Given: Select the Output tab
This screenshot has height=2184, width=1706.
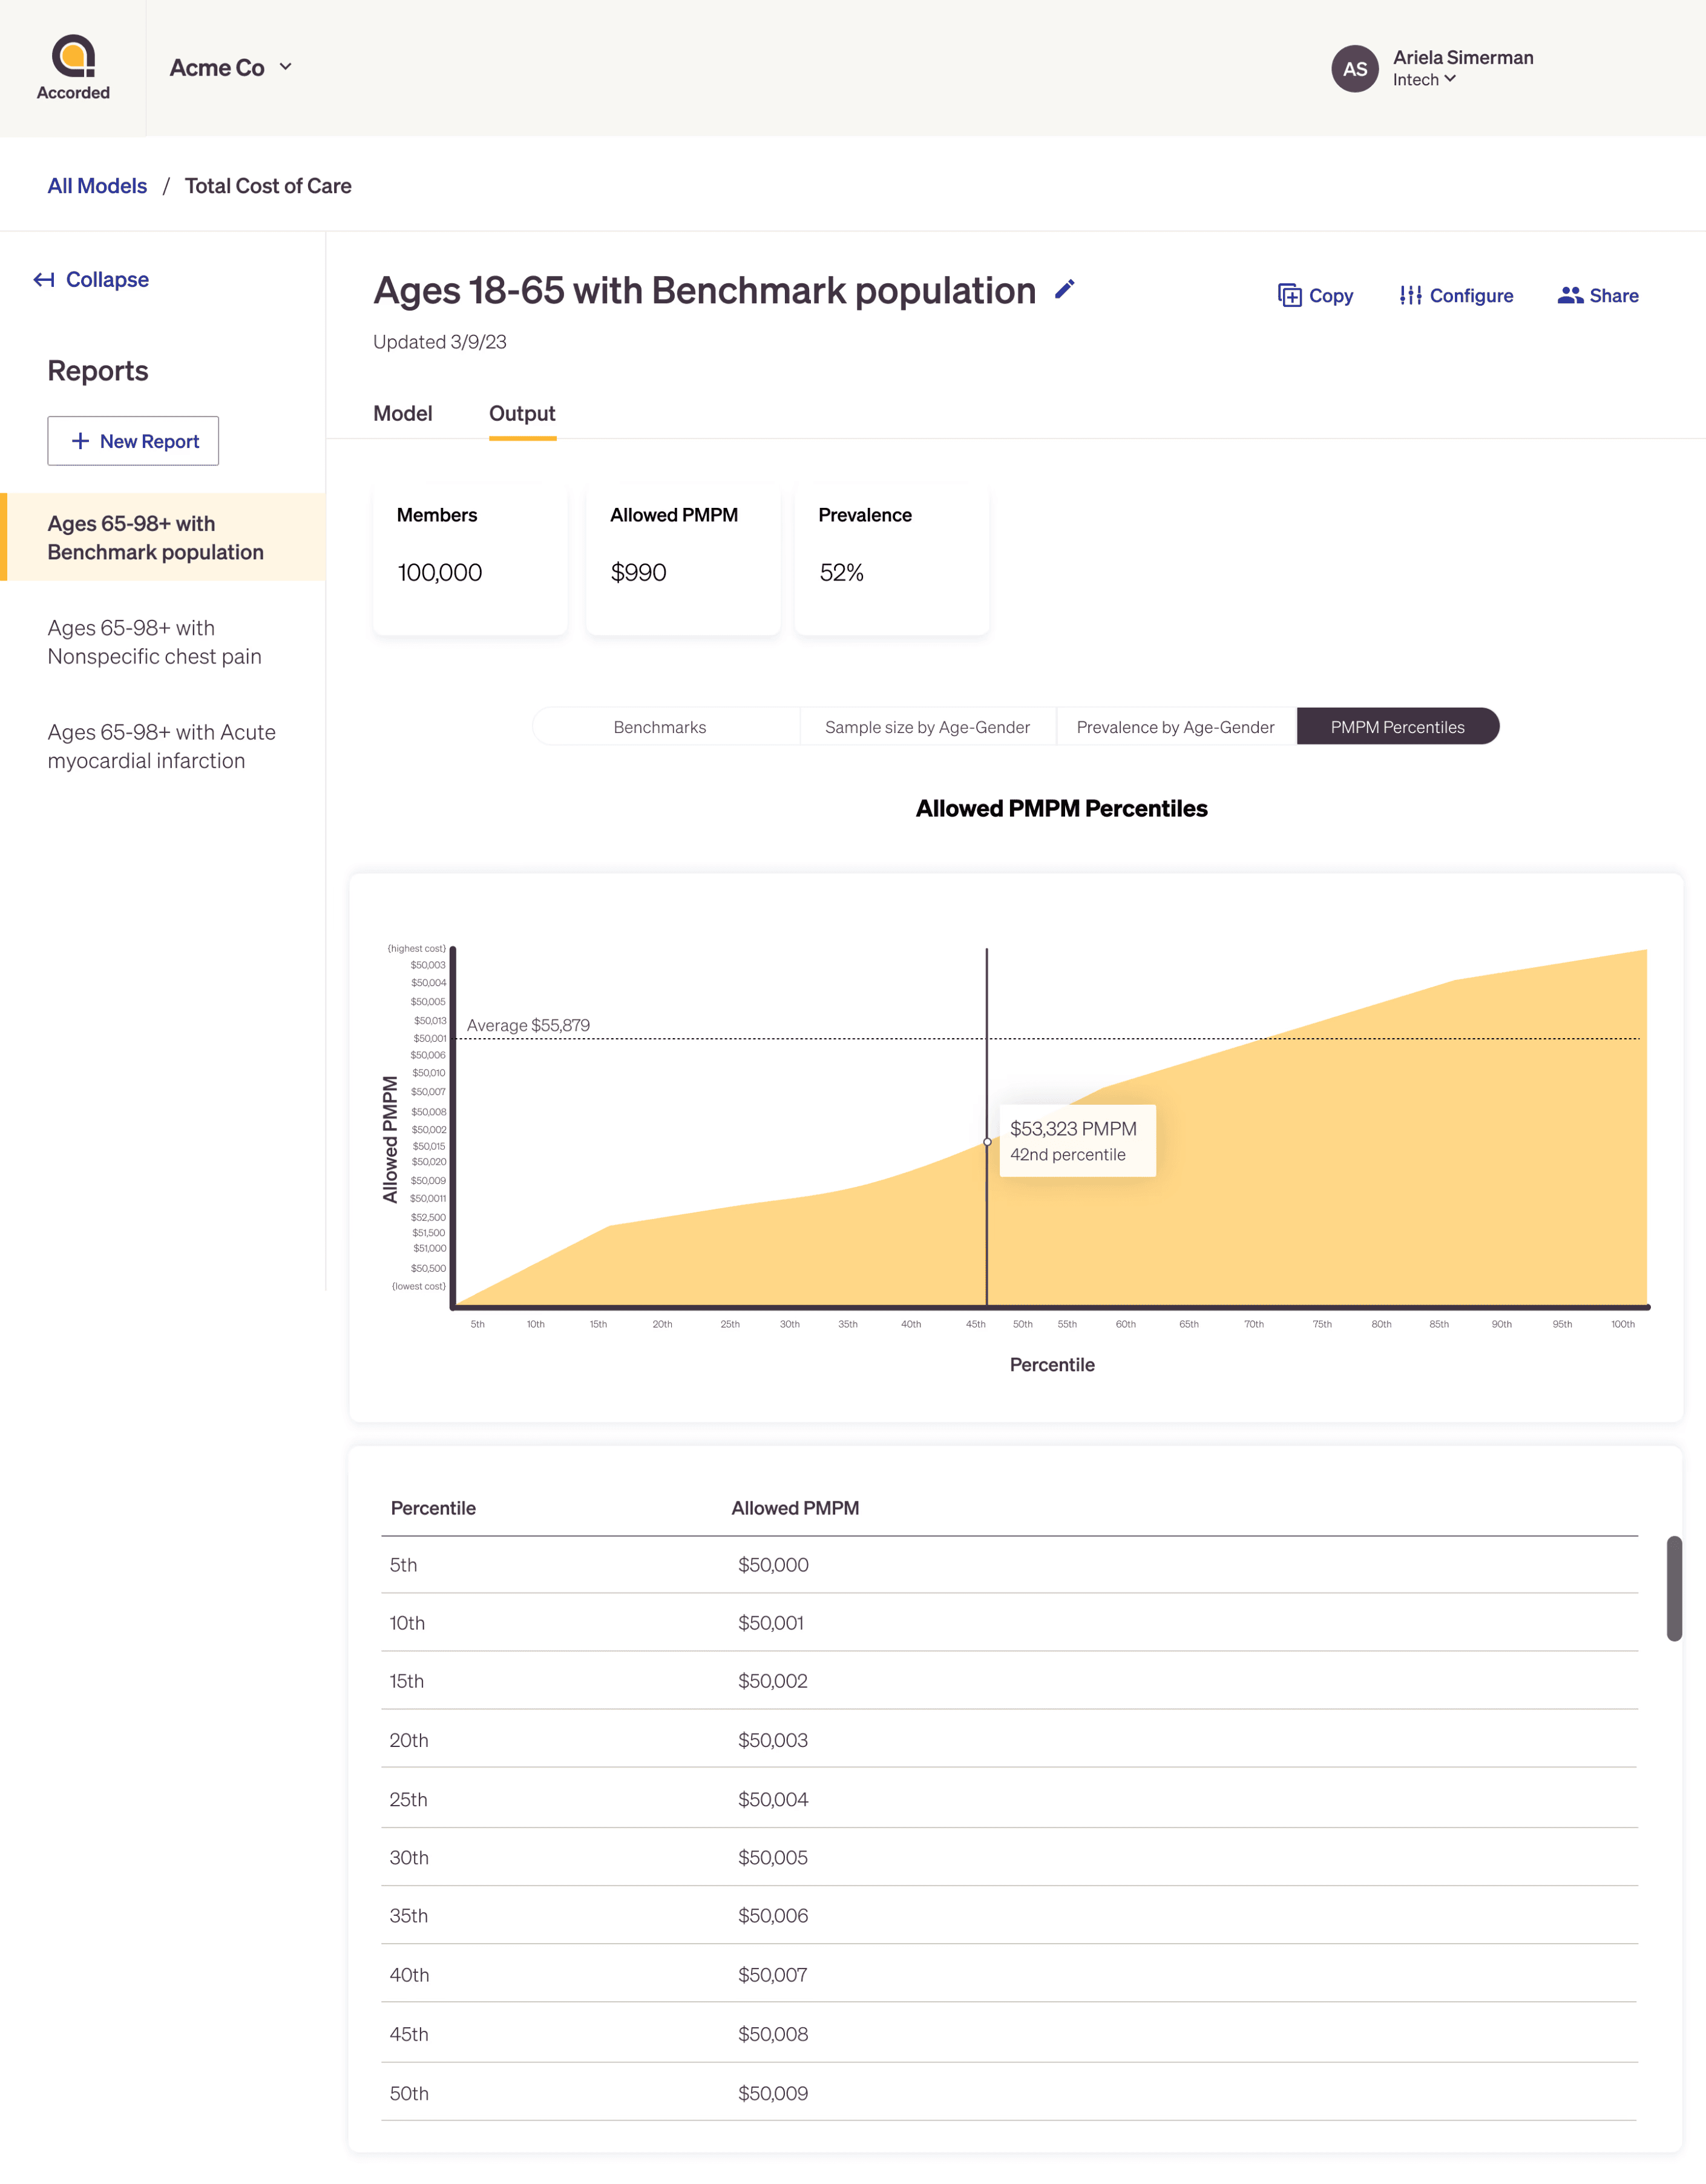Looking at the screenshot, I should tap(522, 413).
